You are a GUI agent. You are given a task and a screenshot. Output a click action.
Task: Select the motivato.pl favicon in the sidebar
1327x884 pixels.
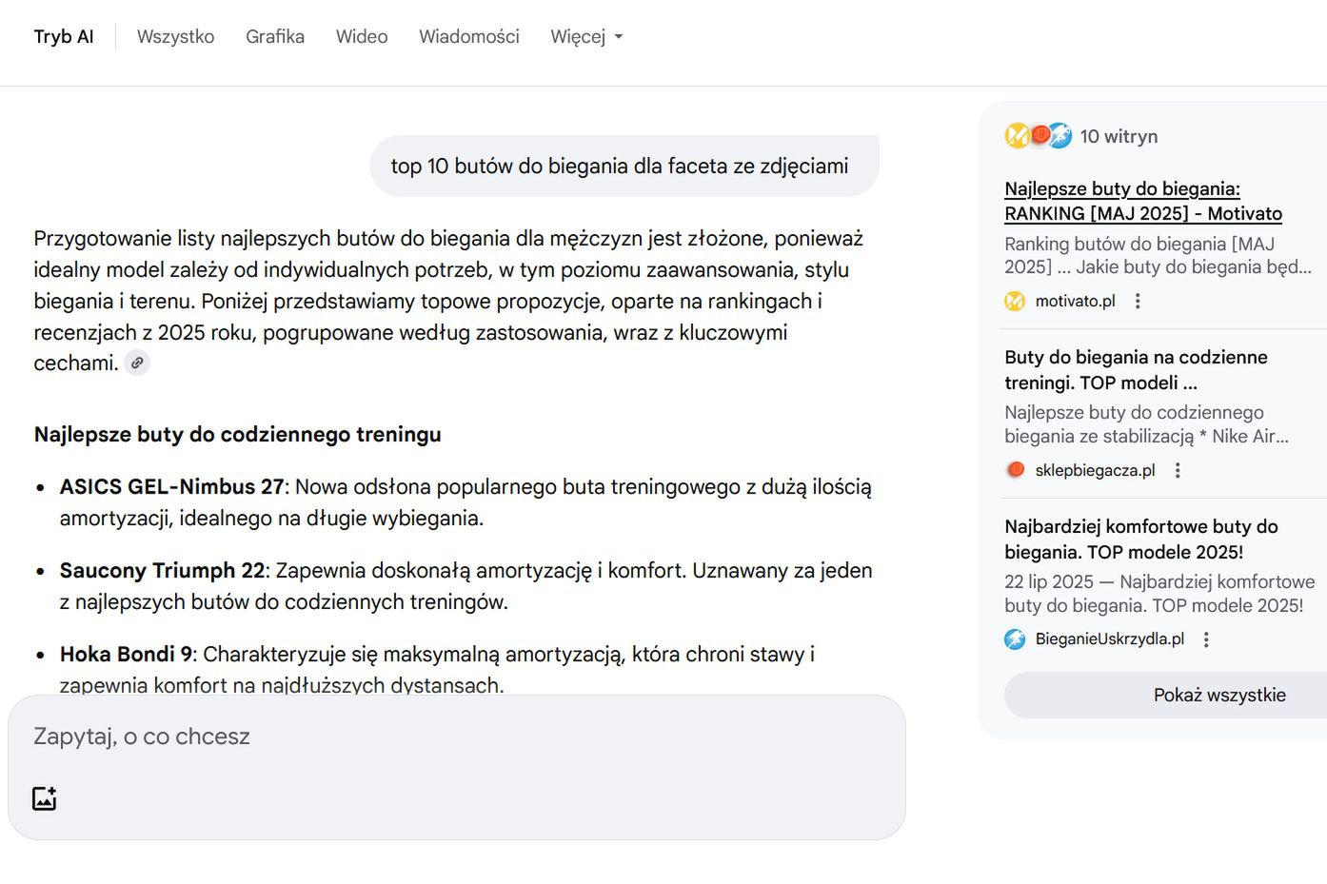point(1014,301)
